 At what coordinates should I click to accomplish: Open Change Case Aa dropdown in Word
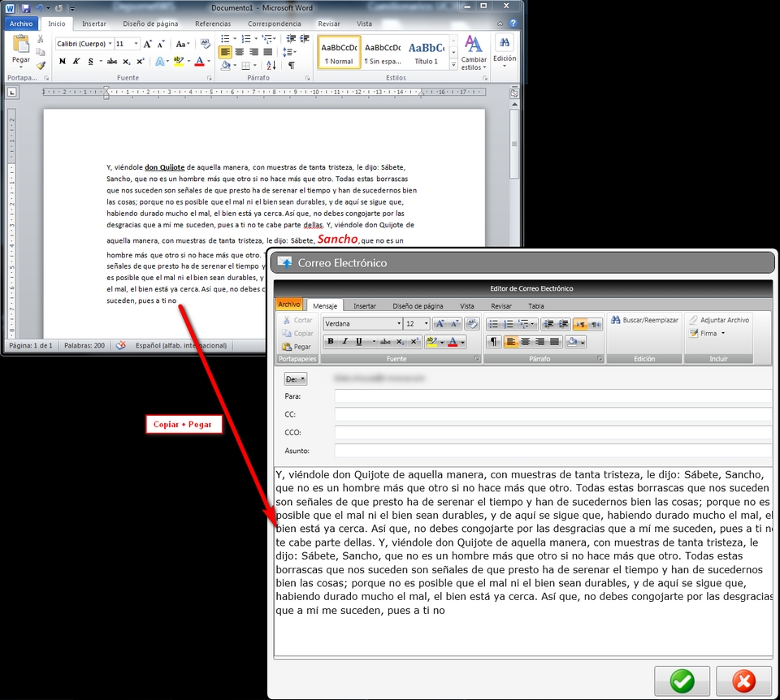(x=183, y=44)
